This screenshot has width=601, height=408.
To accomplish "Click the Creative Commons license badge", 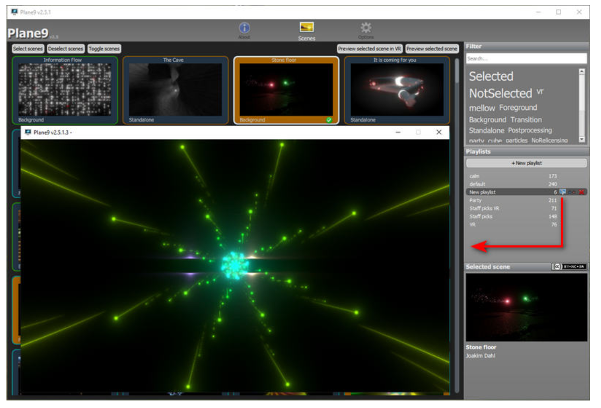I will (569, 267).
